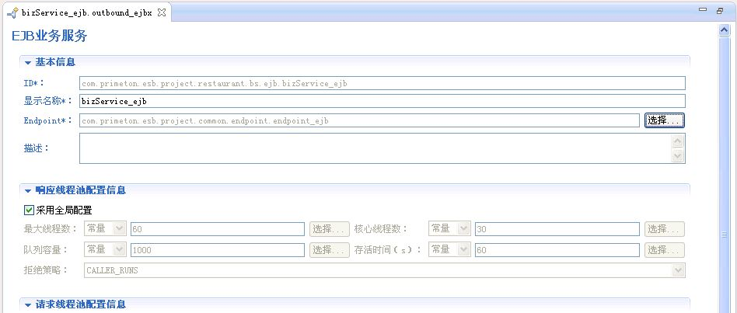Screen dimensions: 737x313
Task: Open the 拒绝策略 CALLER_RUNS dropdown
Action: click(x=679, y=270)
